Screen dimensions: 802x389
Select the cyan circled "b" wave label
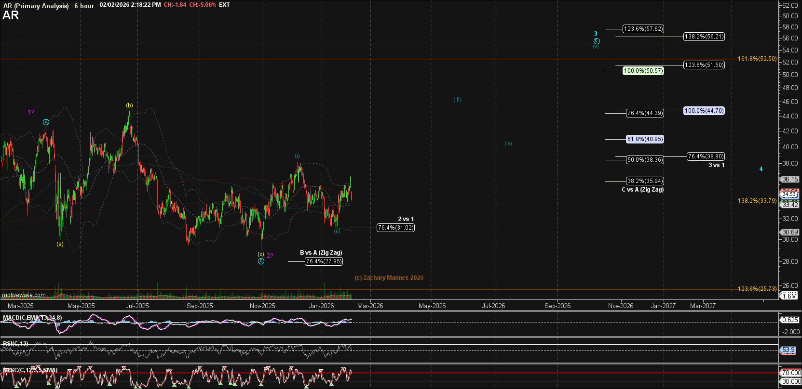pos(261,261)
